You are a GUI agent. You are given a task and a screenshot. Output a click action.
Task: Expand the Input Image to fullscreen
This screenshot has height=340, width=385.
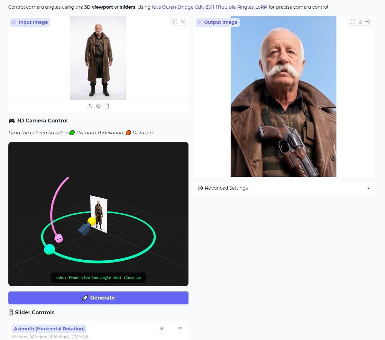coord(175,22)
